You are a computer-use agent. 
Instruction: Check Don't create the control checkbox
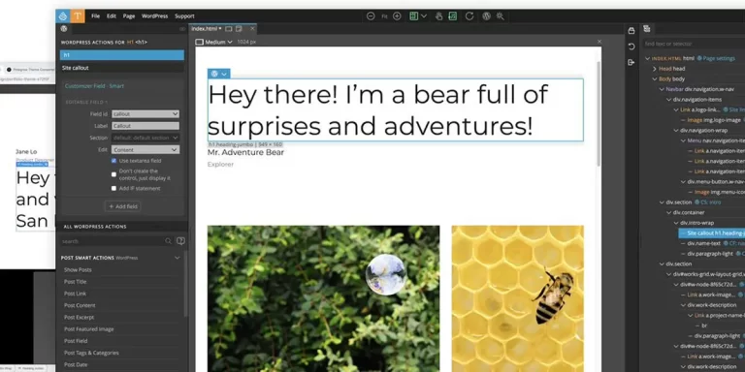pyautogui.click(x=113, y=174)
